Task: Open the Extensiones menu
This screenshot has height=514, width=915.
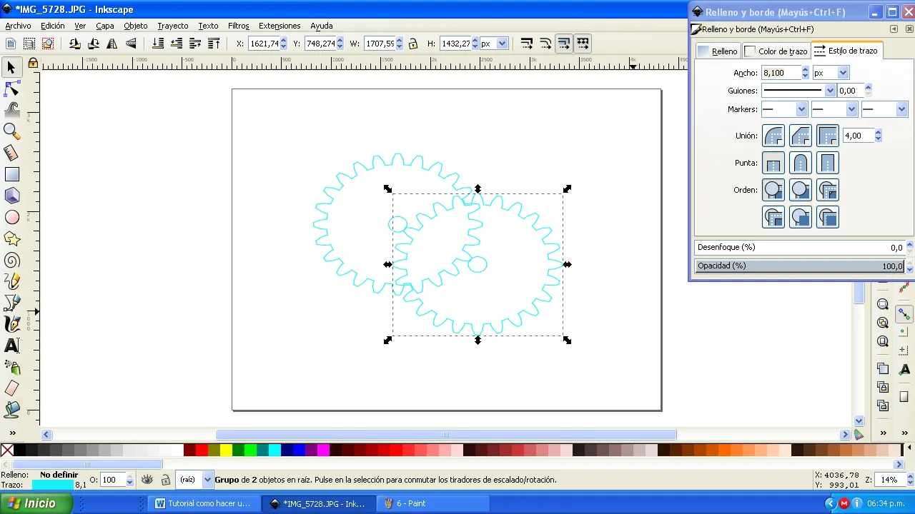Action: point(280,26)
